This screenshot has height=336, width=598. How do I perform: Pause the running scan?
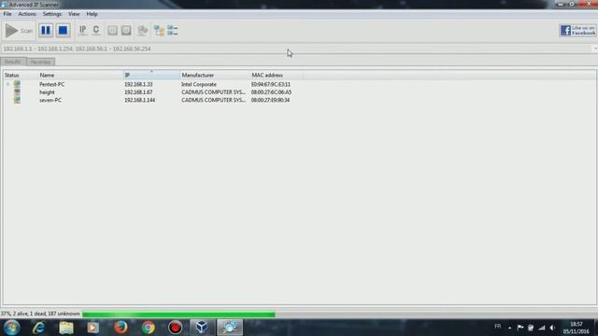[46, 31]
